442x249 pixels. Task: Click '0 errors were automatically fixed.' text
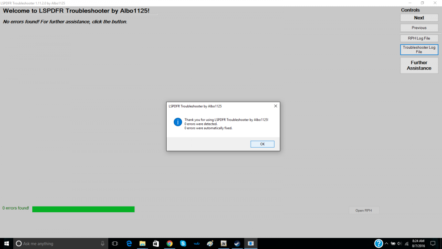(208, 128)
